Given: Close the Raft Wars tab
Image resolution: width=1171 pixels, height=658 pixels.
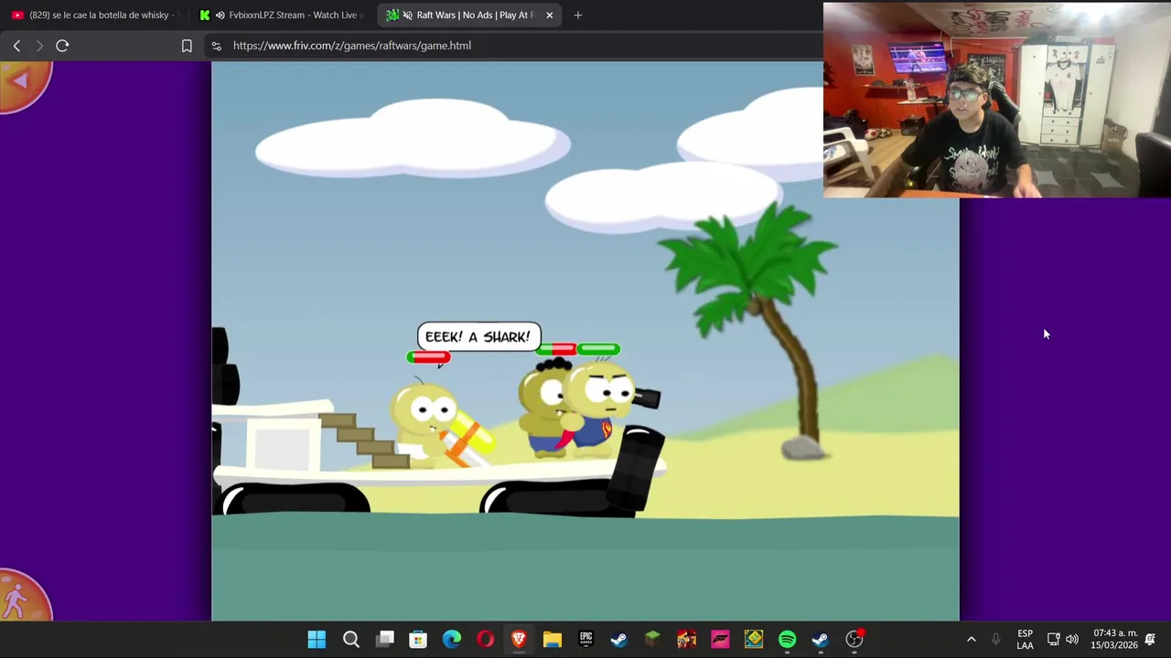Looking at the screenshot, I should [x=549, y=16].
